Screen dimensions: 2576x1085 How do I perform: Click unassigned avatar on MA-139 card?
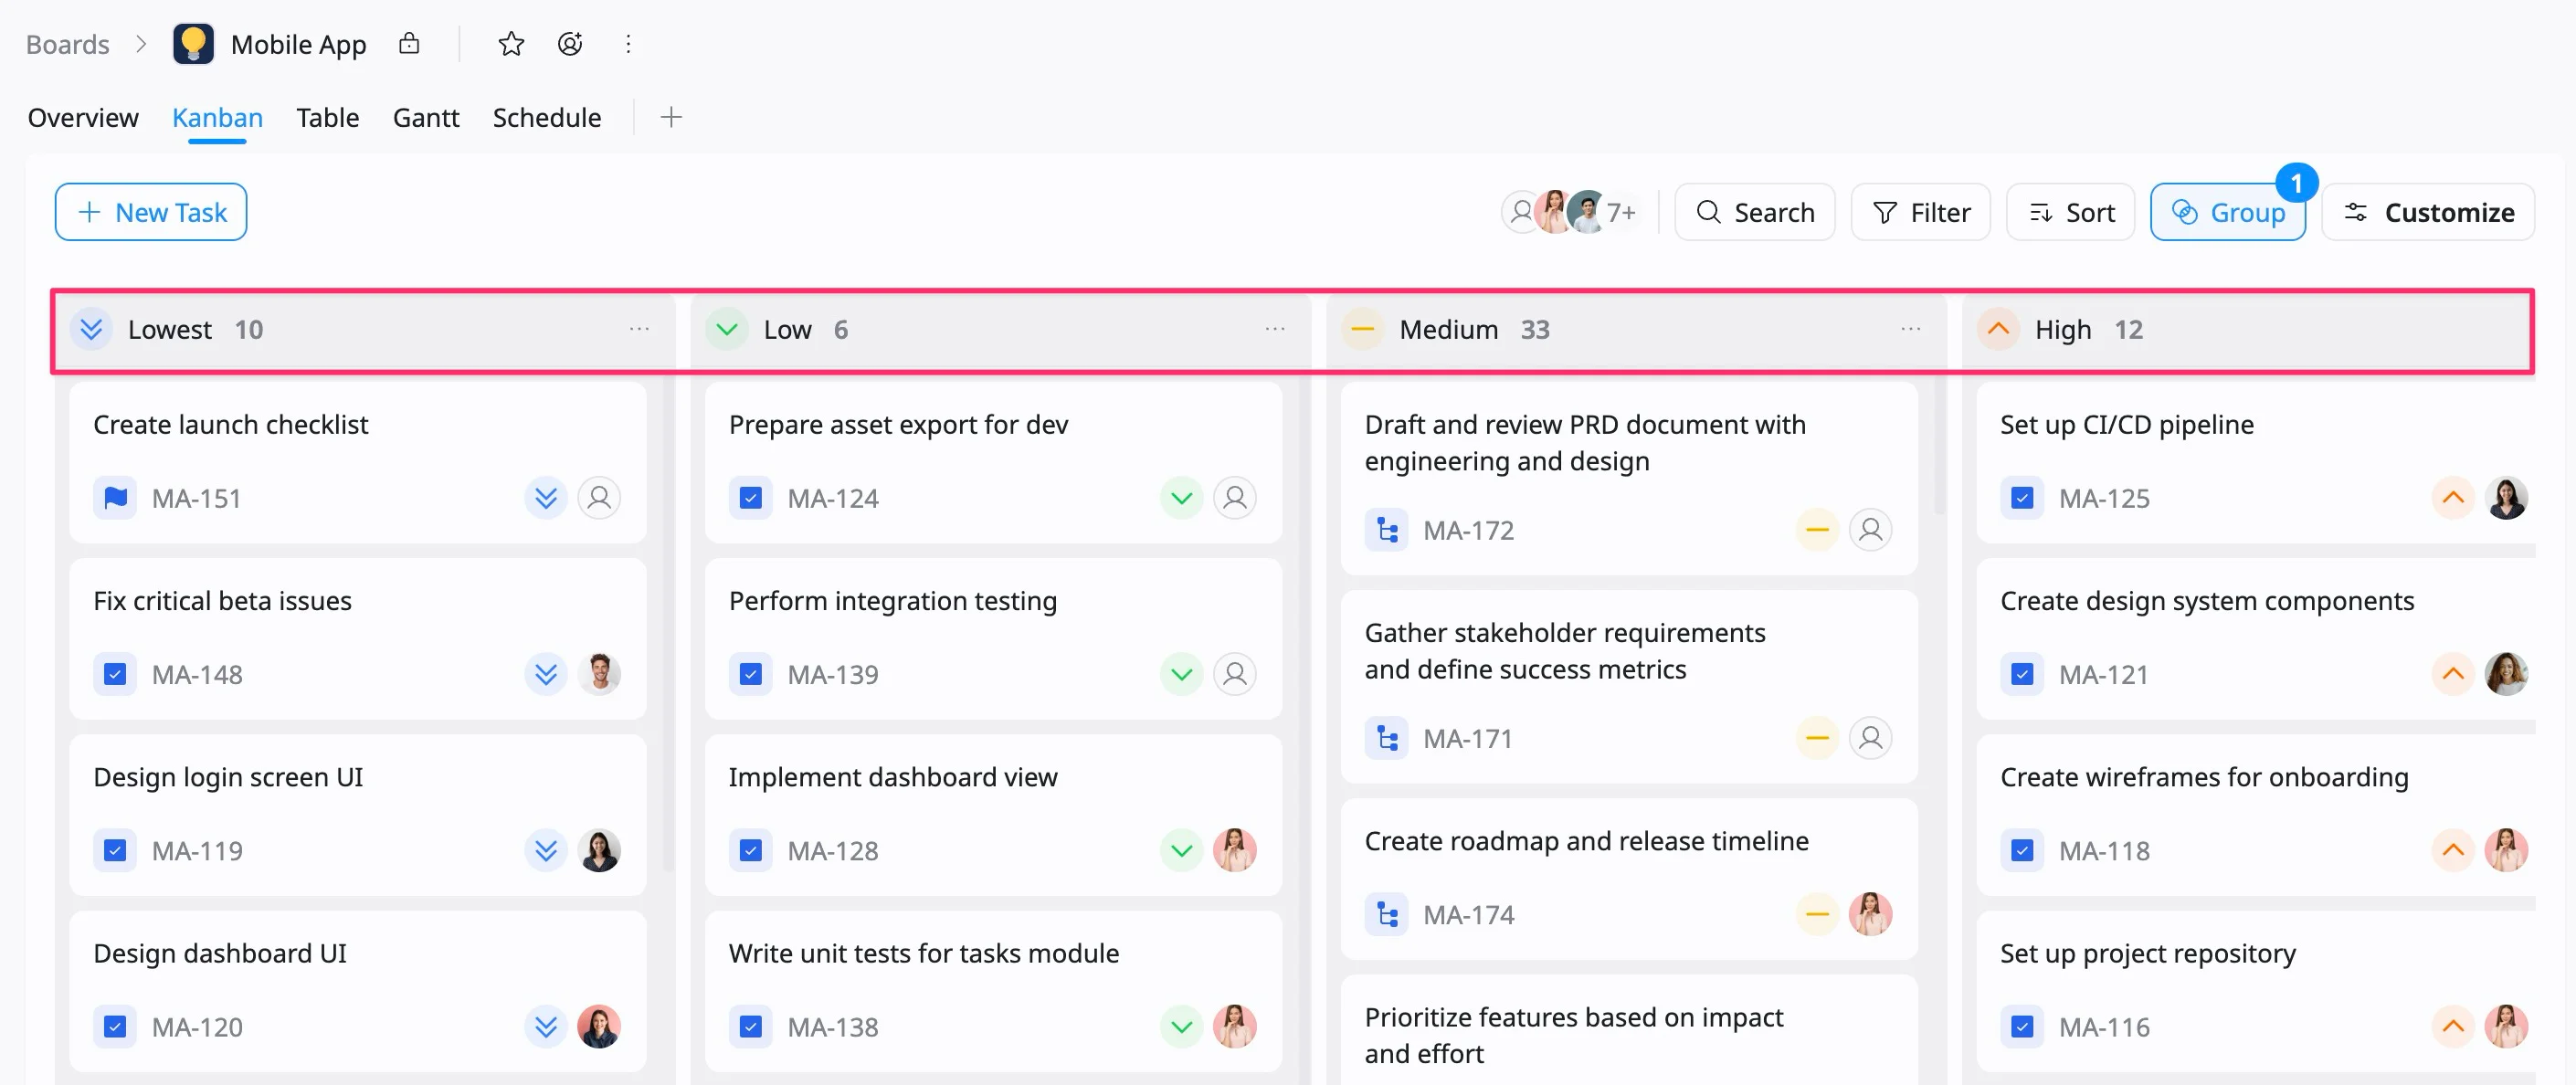1235,674
